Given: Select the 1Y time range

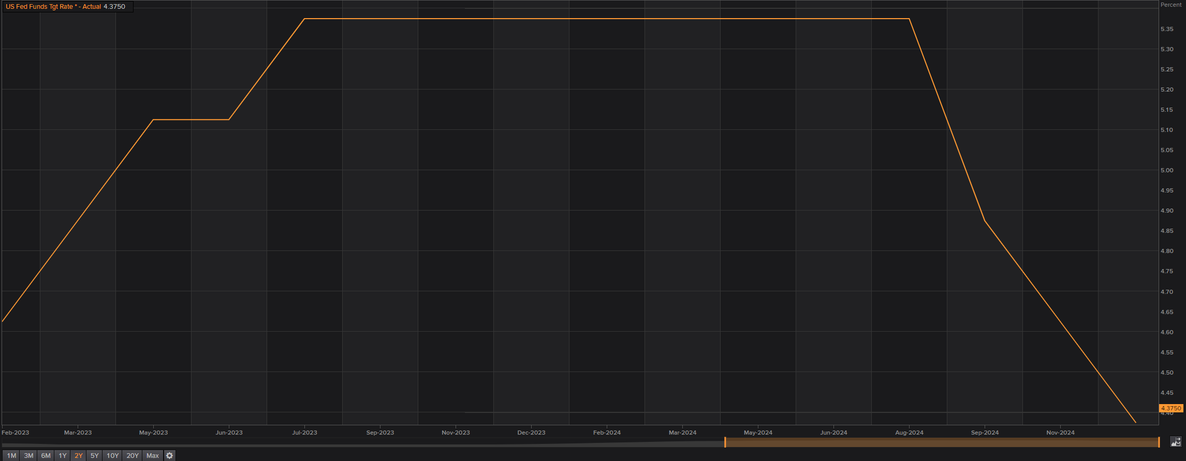Looking at the screenshot, I should tap(63, 456).
